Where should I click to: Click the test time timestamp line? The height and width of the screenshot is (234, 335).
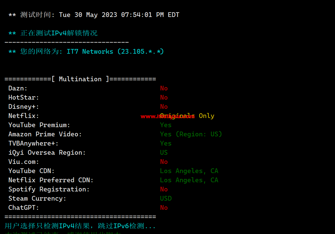94,15
